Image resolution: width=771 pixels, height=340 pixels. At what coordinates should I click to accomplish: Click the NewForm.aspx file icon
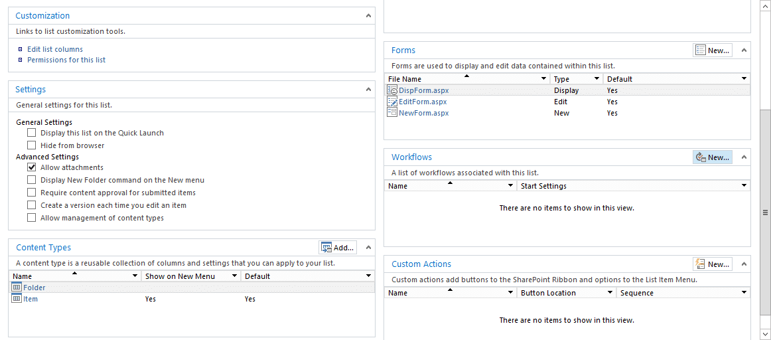(392, 113)
